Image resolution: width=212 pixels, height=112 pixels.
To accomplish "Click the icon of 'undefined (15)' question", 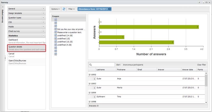I will coord(56,38).
